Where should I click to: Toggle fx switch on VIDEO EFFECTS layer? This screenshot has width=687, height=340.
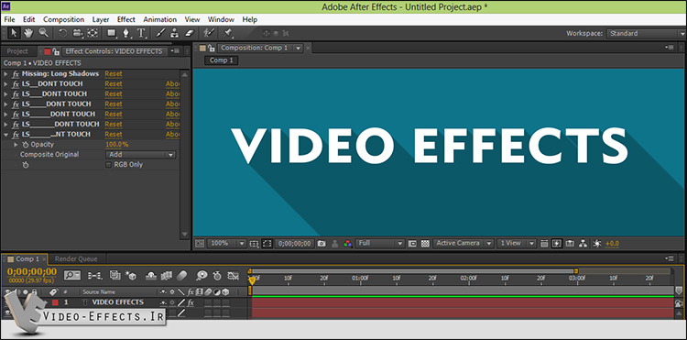(x=191, y=302)
